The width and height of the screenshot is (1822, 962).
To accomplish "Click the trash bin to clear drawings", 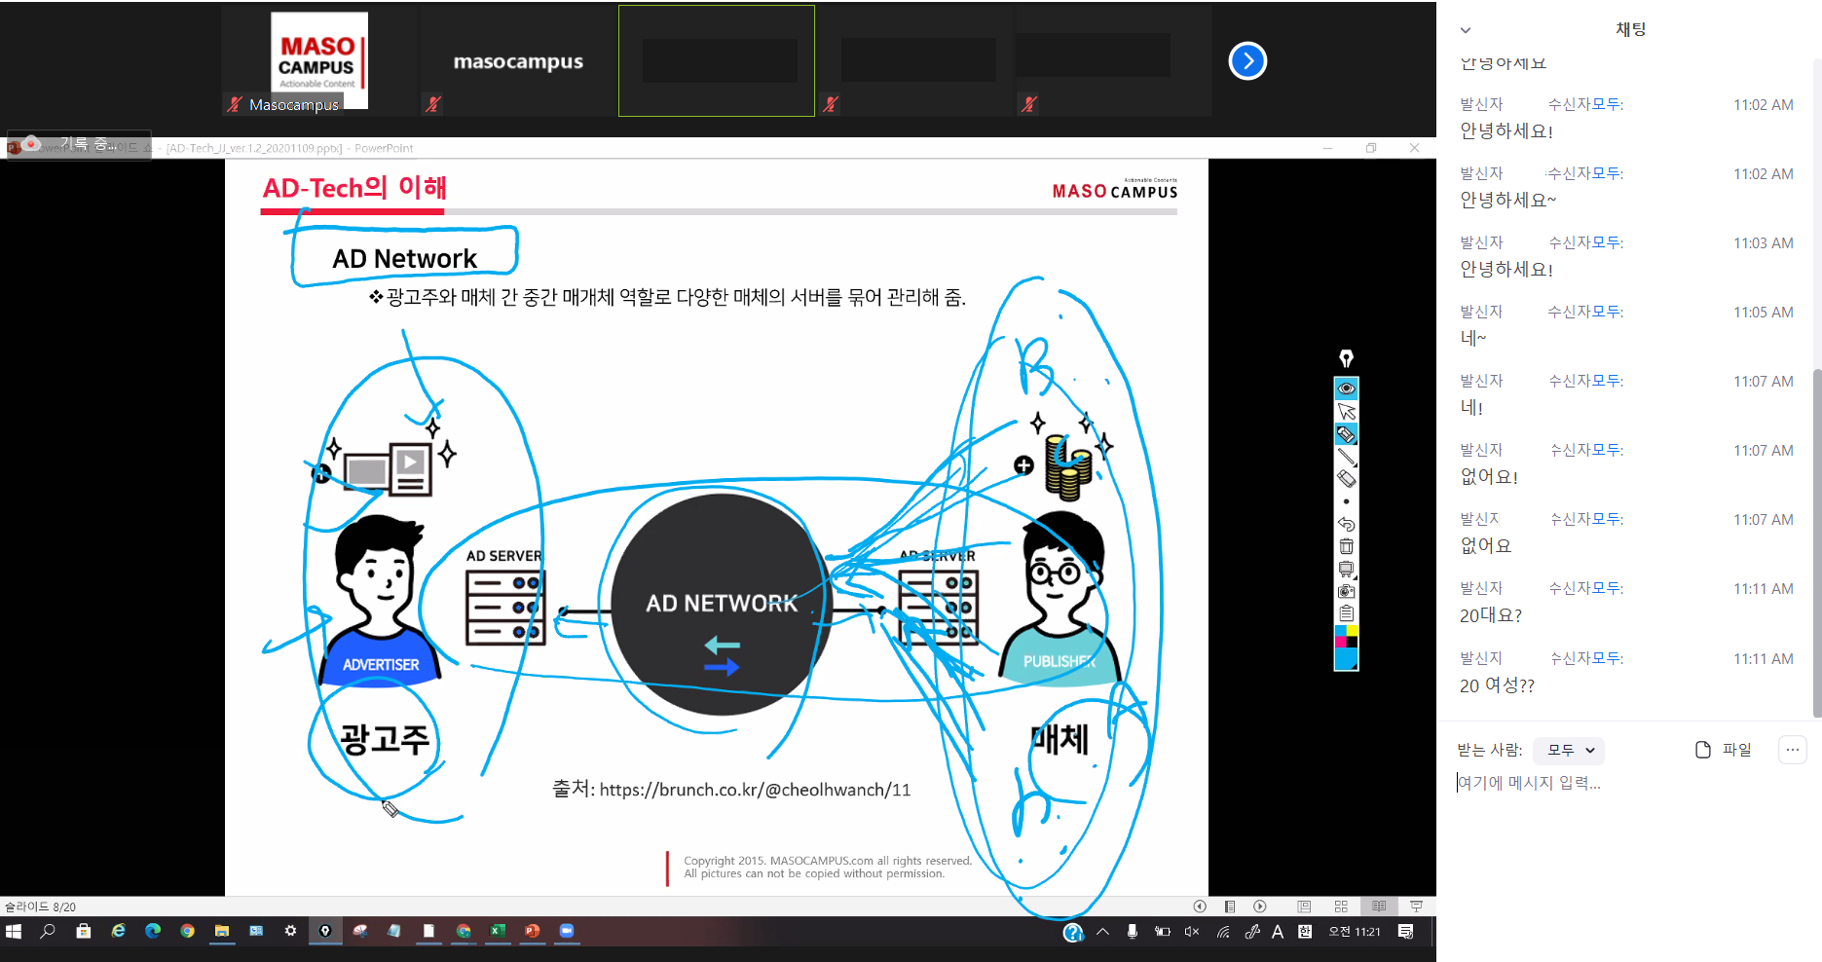I will [x=1346, y=546].
